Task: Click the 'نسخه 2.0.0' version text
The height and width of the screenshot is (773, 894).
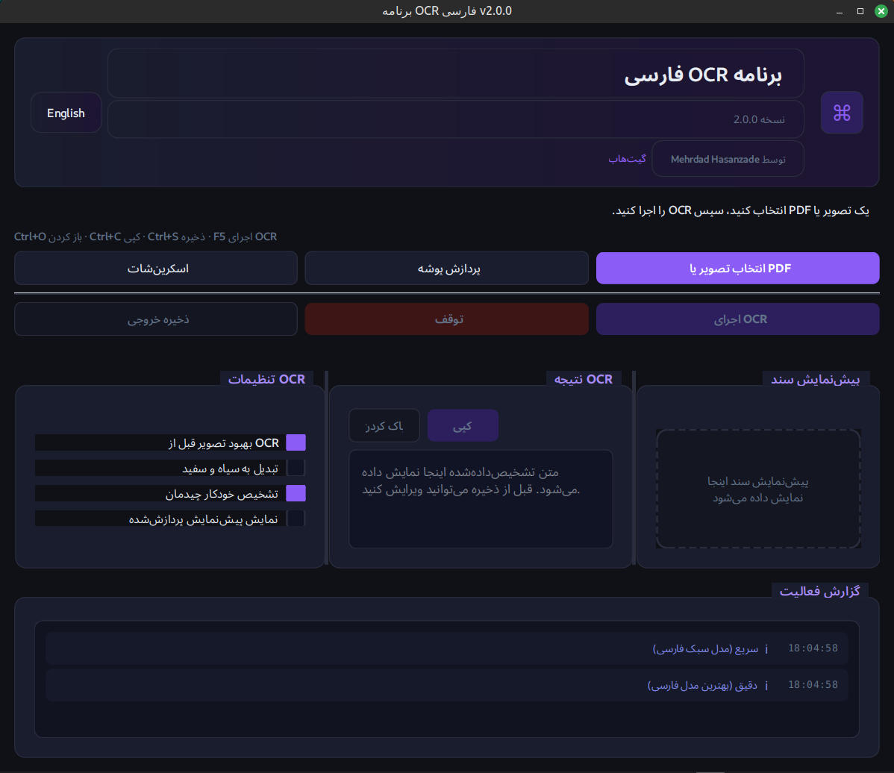Action: click(x=759, y=119)
